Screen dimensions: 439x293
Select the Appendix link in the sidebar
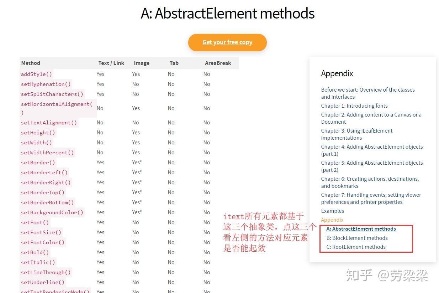[332, 220]
